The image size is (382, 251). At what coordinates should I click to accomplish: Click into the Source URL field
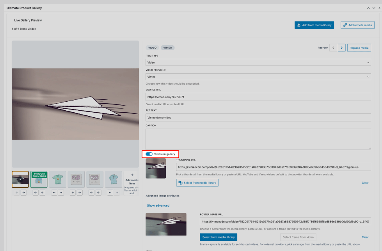pos(258,97)
